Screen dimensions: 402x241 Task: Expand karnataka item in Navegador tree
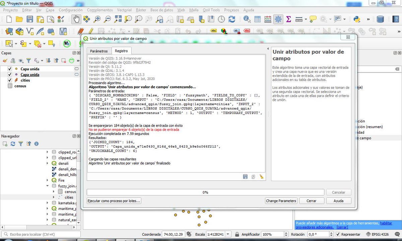click(x=47, y=203)
